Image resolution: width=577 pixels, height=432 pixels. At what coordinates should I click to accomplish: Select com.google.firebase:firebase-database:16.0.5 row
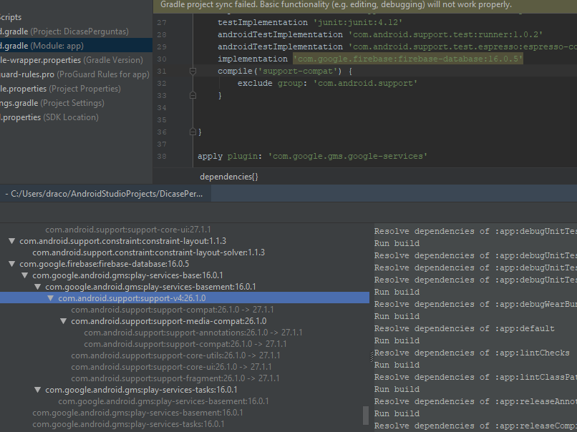point(104,264)
